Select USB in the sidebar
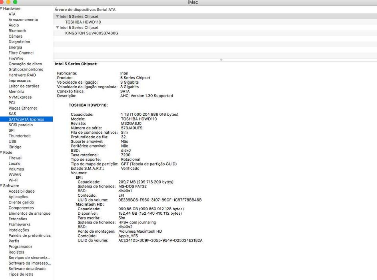Screen dimensions: 377x280 coord(12,141)
